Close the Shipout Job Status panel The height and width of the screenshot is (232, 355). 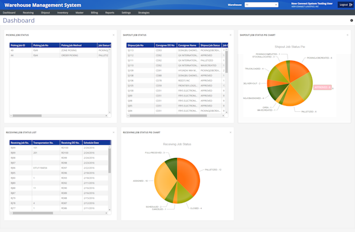click(x=231, y=35)
